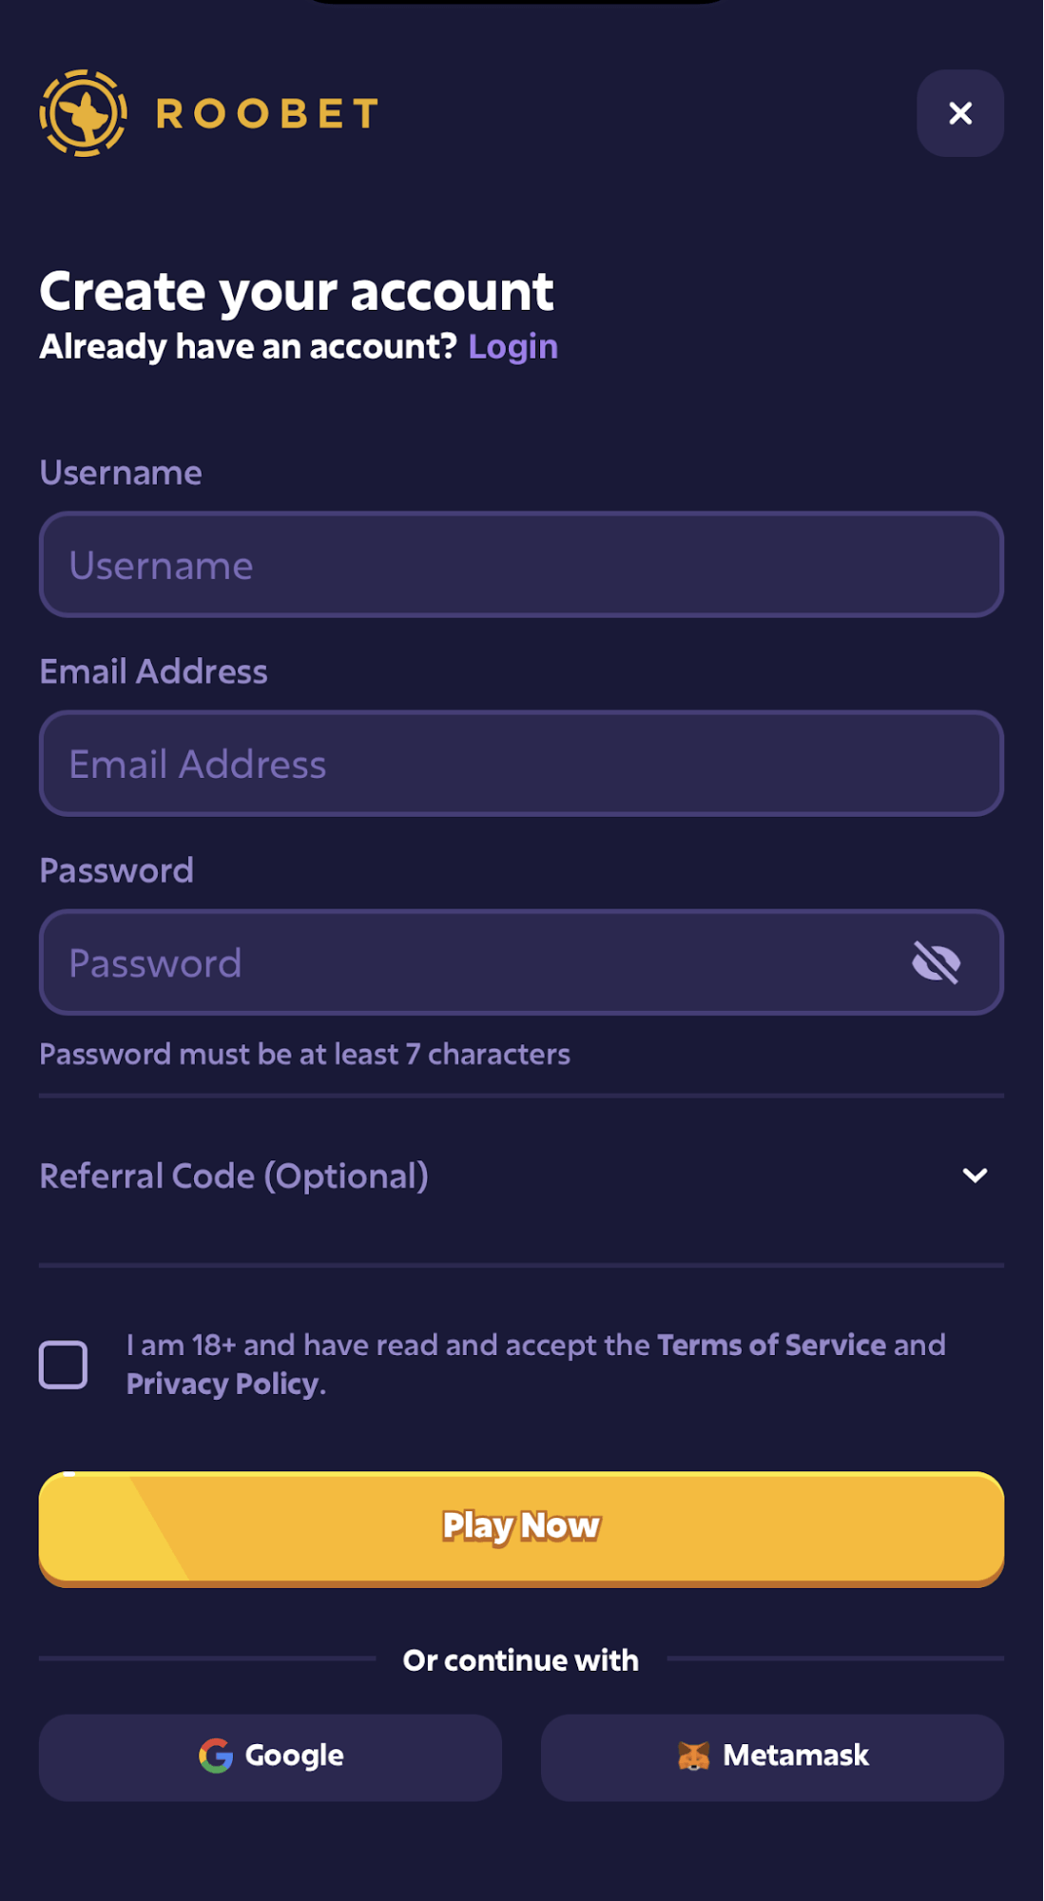Click the Username field label
Screen dimensions: 1044x1901
pos(121,473)
